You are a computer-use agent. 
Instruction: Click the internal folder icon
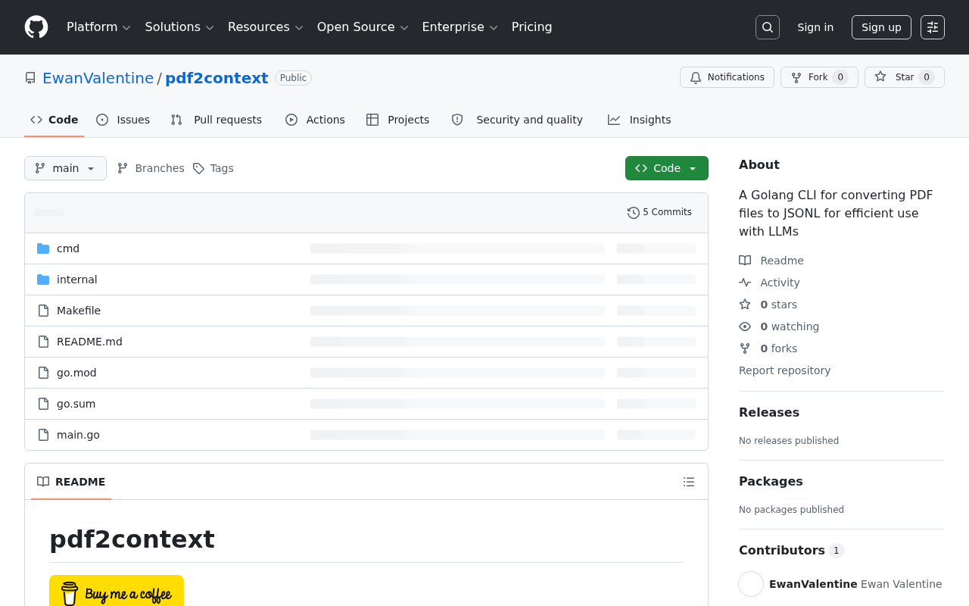[43, 280]
